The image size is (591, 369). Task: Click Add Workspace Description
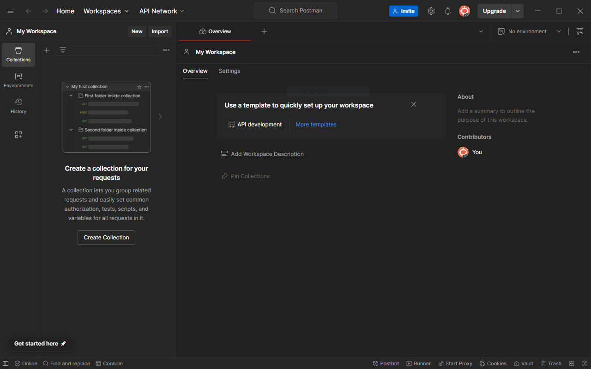pyautogui.click(x=262, y=154)
